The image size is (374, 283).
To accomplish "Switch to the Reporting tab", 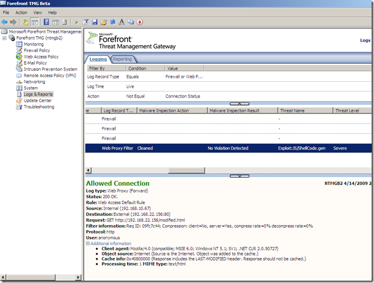I will coord(122,59).
